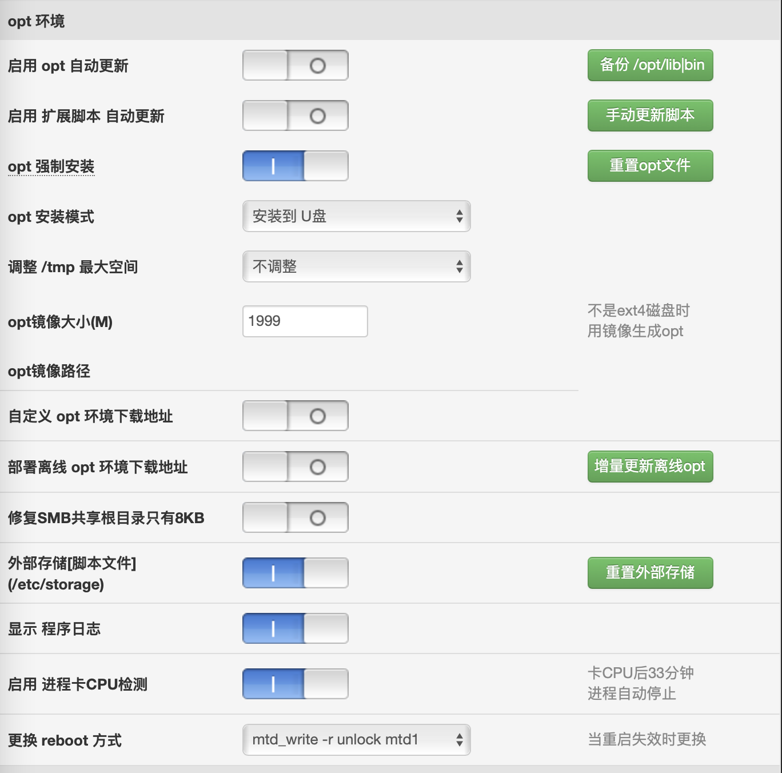This screenshot has height=773, width=782.
Task: Click the opt镜像大小 input field
Action: (x=305, y=321)
